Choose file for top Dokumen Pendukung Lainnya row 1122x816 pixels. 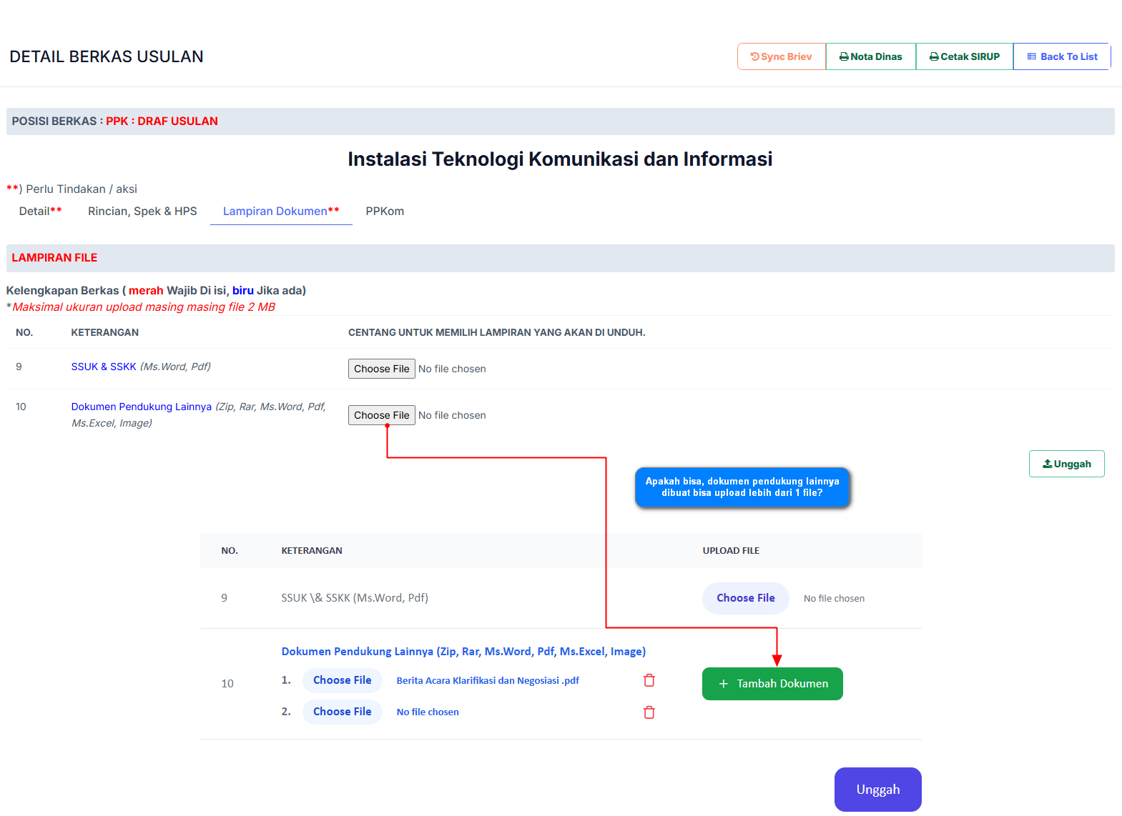tap(381, 415)
